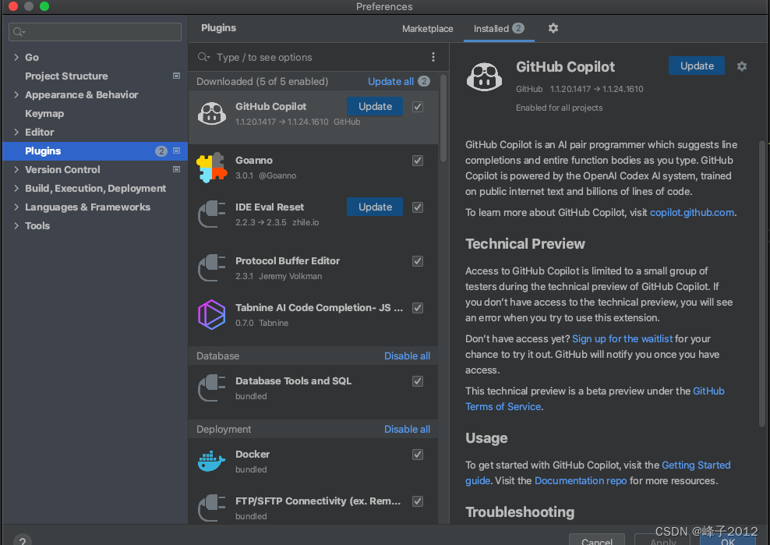This screenshot has height=545, width=770.
Task: Uncheck Database Tools and SQL checkbox
Action: click(418, 381)
